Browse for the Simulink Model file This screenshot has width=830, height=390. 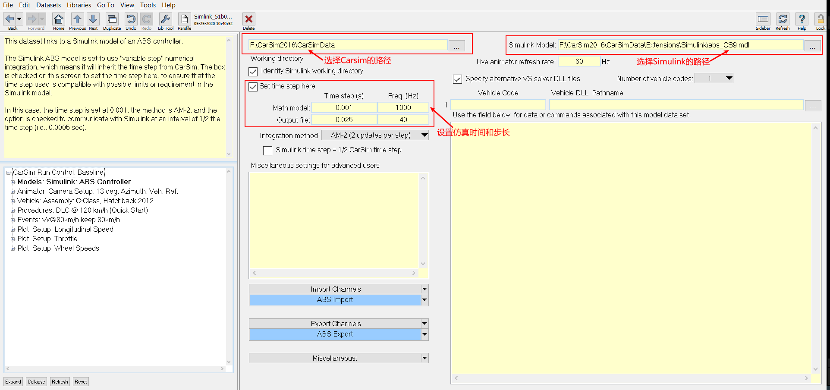(x=813, y=46)
